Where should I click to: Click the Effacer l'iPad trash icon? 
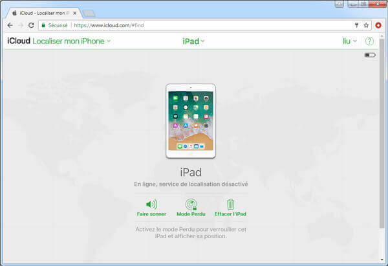click(230, 205)
